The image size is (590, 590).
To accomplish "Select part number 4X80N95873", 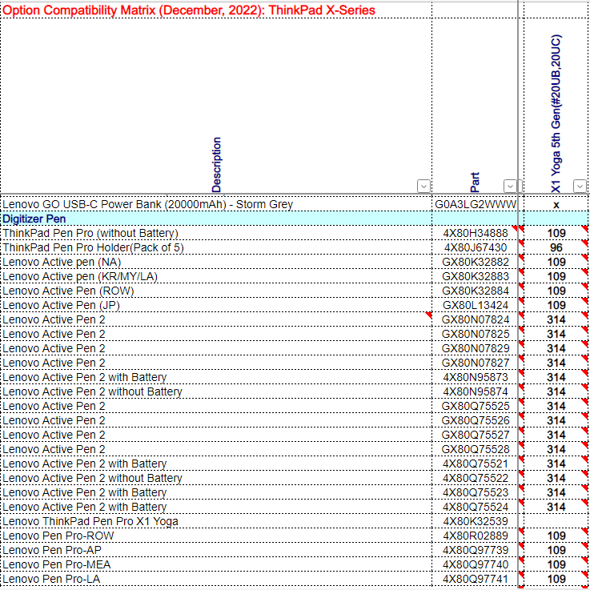I will (476, 377).
